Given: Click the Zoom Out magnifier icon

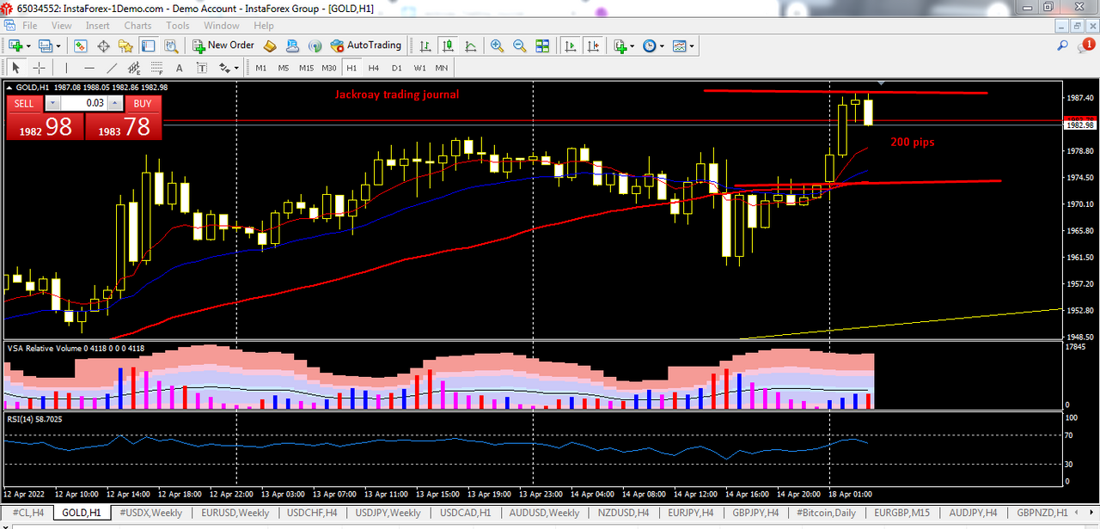Looking at the screenshot, I should tap(519, 46).
